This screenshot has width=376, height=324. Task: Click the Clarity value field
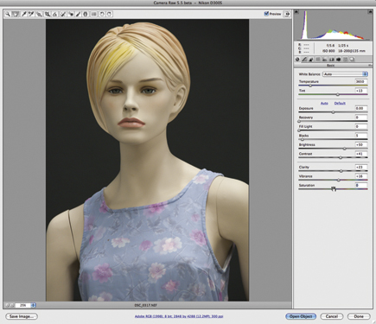[x=361, y=167]
